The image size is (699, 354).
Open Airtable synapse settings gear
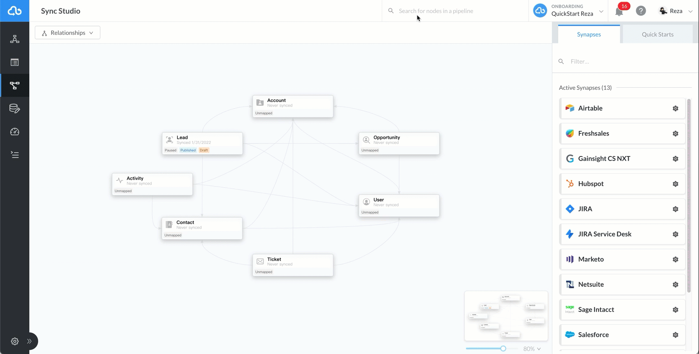[x=676, y=108]
